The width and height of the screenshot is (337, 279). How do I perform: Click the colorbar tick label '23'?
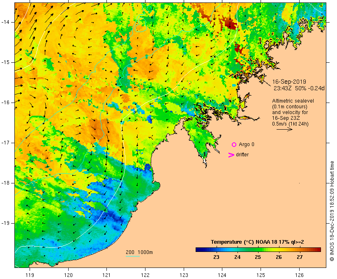[216, 257]
